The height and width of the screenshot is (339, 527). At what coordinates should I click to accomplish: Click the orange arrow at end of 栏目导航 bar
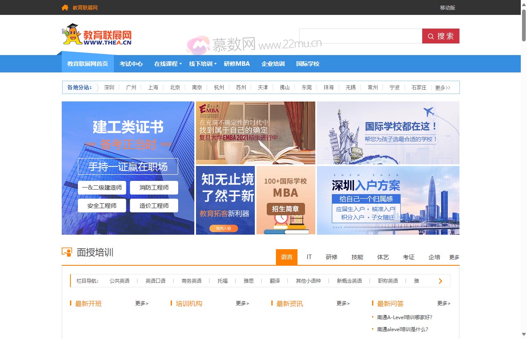(x=440, y=281)
